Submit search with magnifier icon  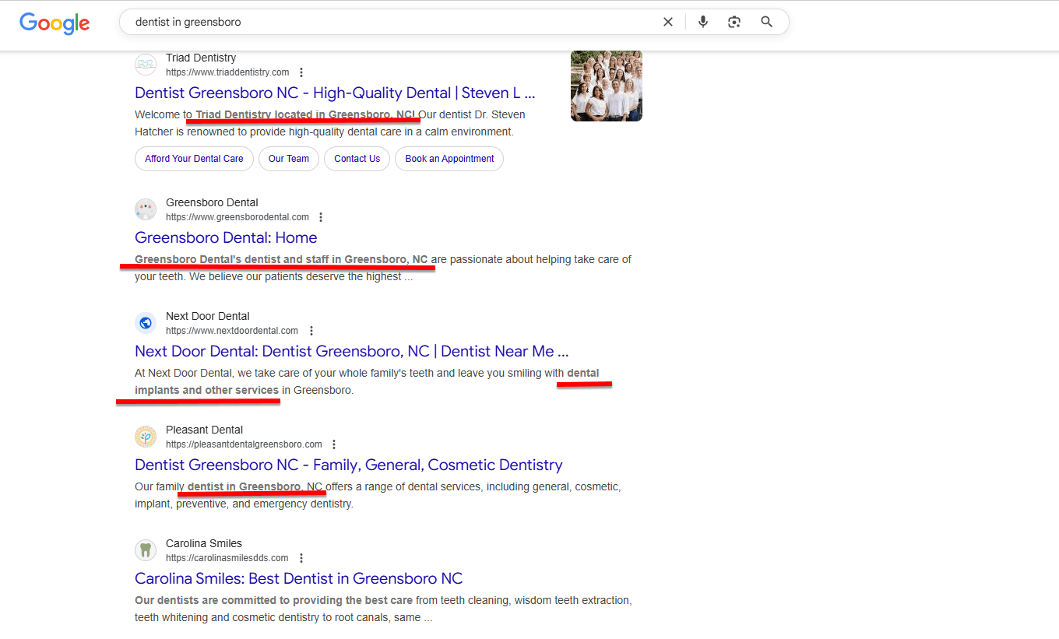(767, 22)
